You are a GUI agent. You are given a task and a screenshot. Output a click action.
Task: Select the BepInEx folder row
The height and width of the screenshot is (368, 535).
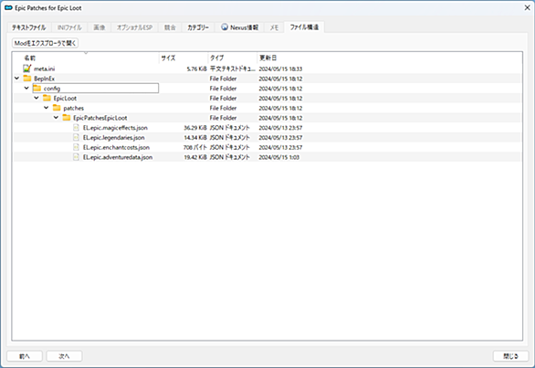pyautogui.click(x=267, y=79)
